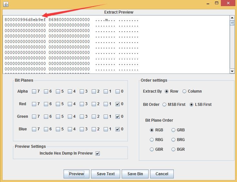Screen dimensions: 237x182
Task: Close the window with the red X
Action: [x=228, y=3]
